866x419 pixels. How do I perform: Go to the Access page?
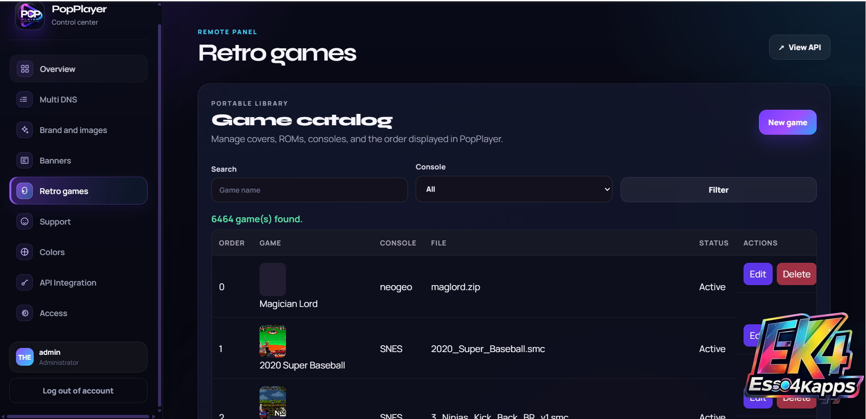[x=78, y=313]
